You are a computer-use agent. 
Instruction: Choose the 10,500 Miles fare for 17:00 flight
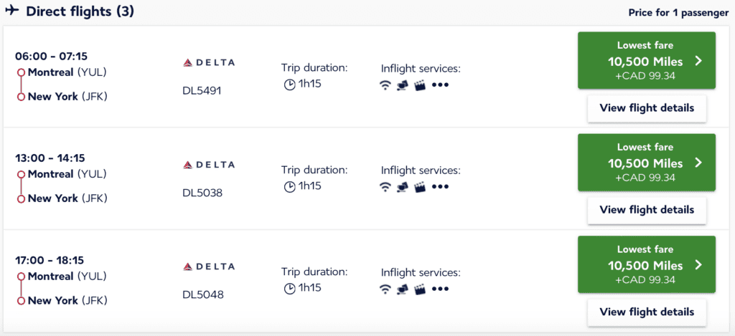click(x=646, y=264)
